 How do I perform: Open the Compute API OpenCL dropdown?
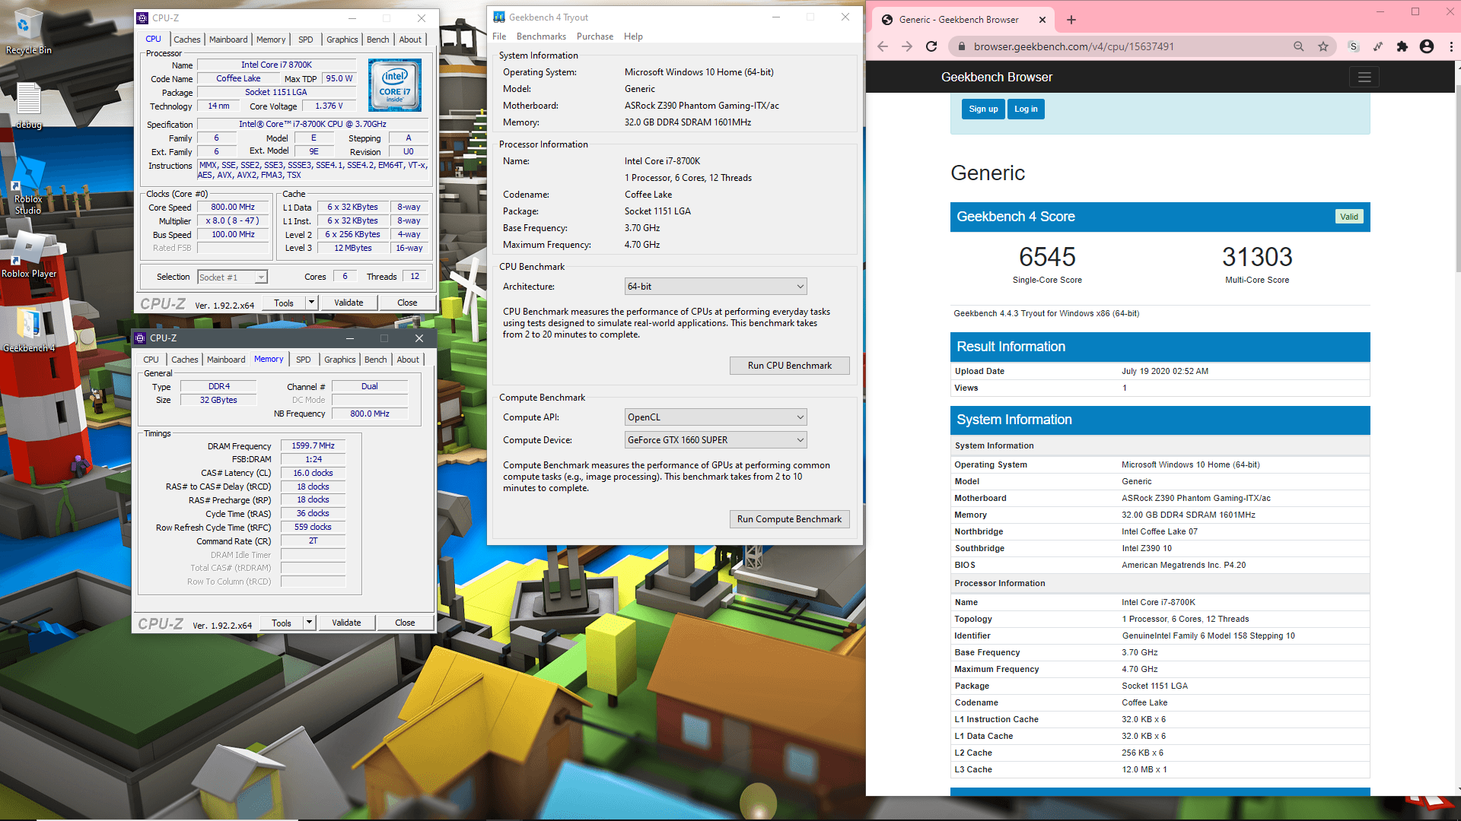[715, 417]
